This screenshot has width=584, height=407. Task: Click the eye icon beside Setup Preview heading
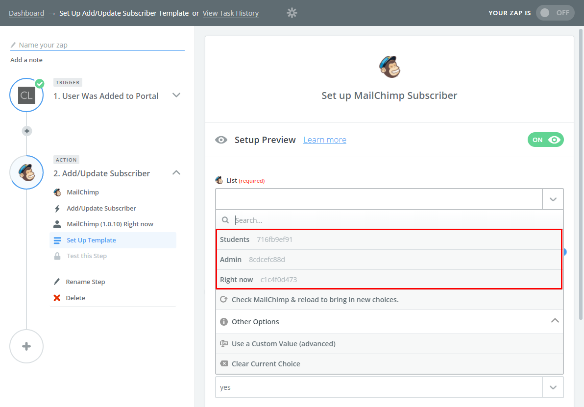click(x=221, y=140)
